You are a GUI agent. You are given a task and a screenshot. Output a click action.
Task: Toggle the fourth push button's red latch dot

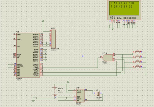point(141,66)
